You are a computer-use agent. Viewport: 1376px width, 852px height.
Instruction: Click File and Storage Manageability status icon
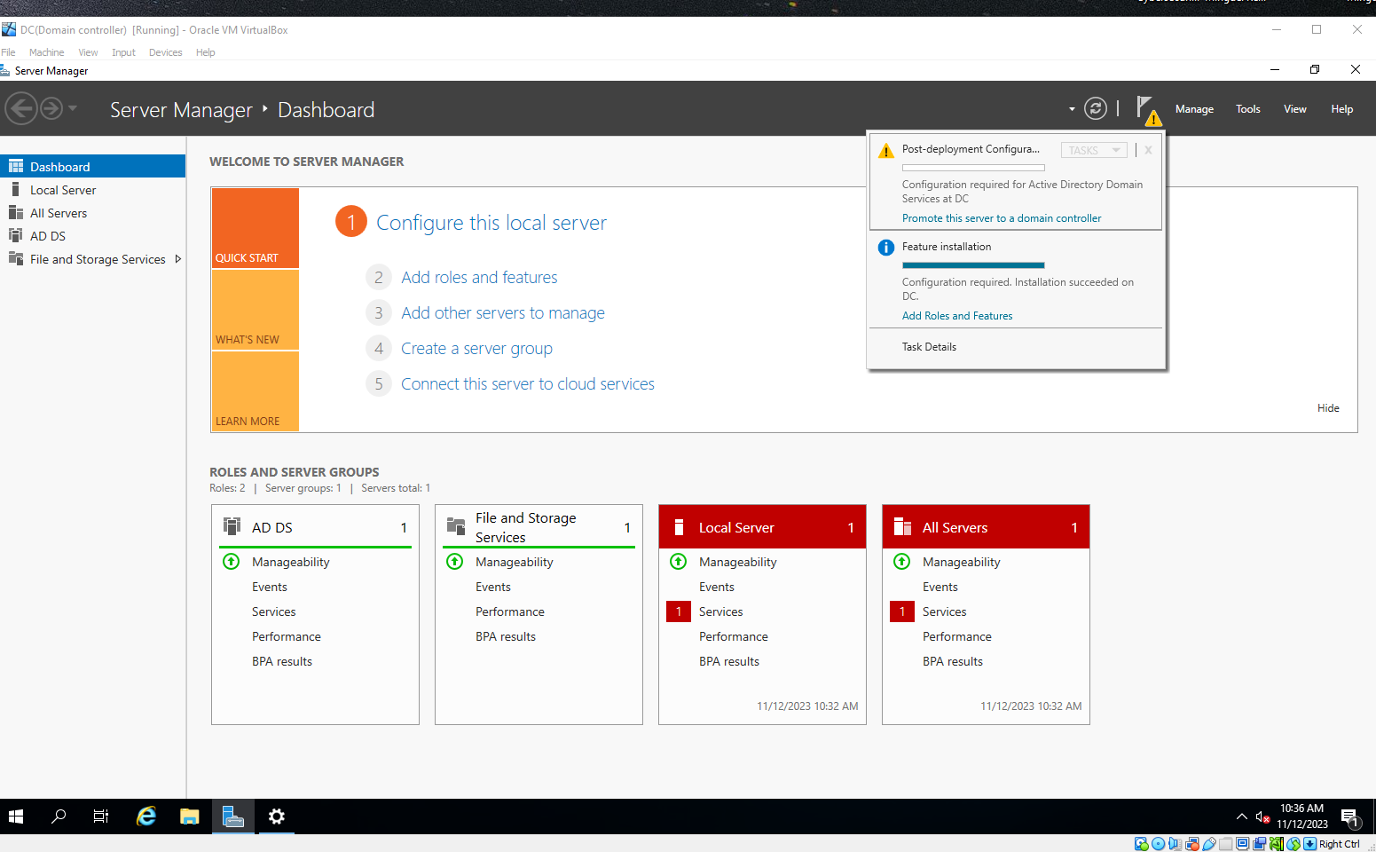click(455, 562)
